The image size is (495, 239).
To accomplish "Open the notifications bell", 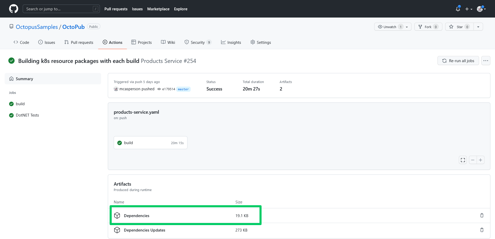I will (458, 9).
